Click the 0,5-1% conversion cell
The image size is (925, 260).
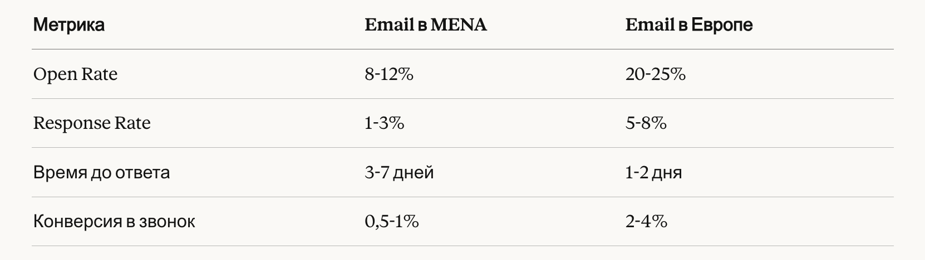point(392,222)
